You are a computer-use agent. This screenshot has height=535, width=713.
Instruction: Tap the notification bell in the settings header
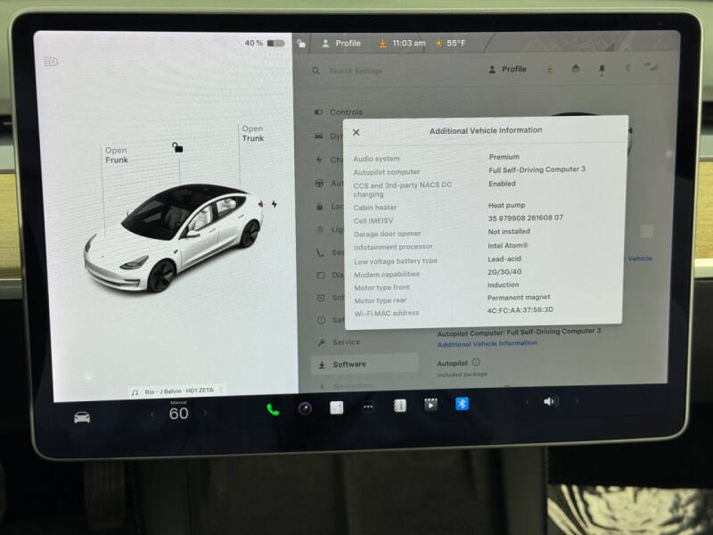tap(604, 69)
